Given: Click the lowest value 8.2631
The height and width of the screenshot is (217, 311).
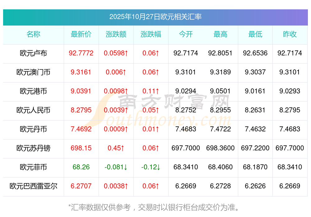Looking at the screenshot, I should point(255,110).
